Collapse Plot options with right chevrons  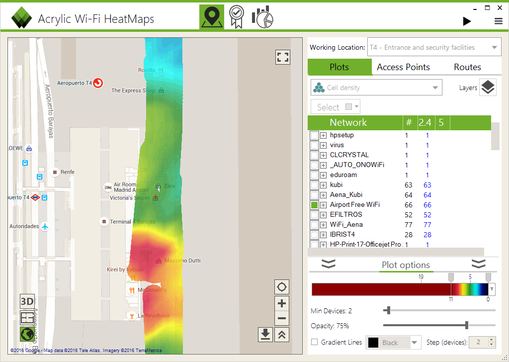pos(479,264)
